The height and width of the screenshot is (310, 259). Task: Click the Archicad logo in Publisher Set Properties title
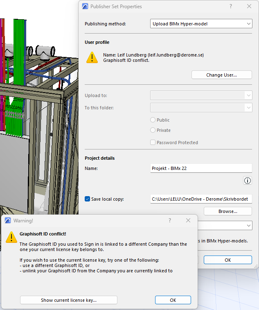coord(85,6)
